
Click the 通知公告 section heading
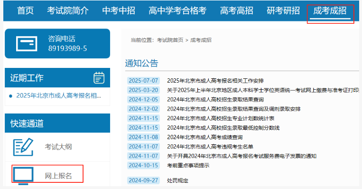click(141, 63)
